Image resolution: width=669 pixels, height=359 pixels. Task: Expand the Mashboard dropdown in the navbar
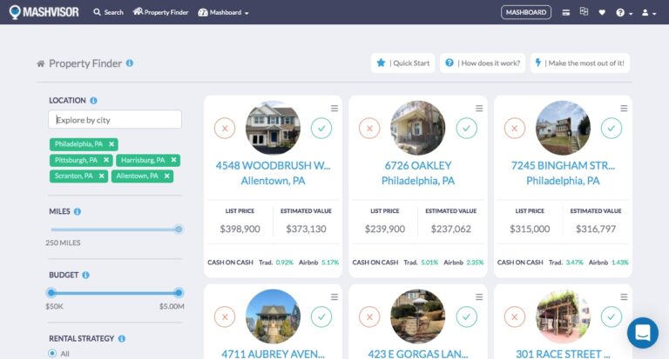pyautogui.click(x=224, y=13)
